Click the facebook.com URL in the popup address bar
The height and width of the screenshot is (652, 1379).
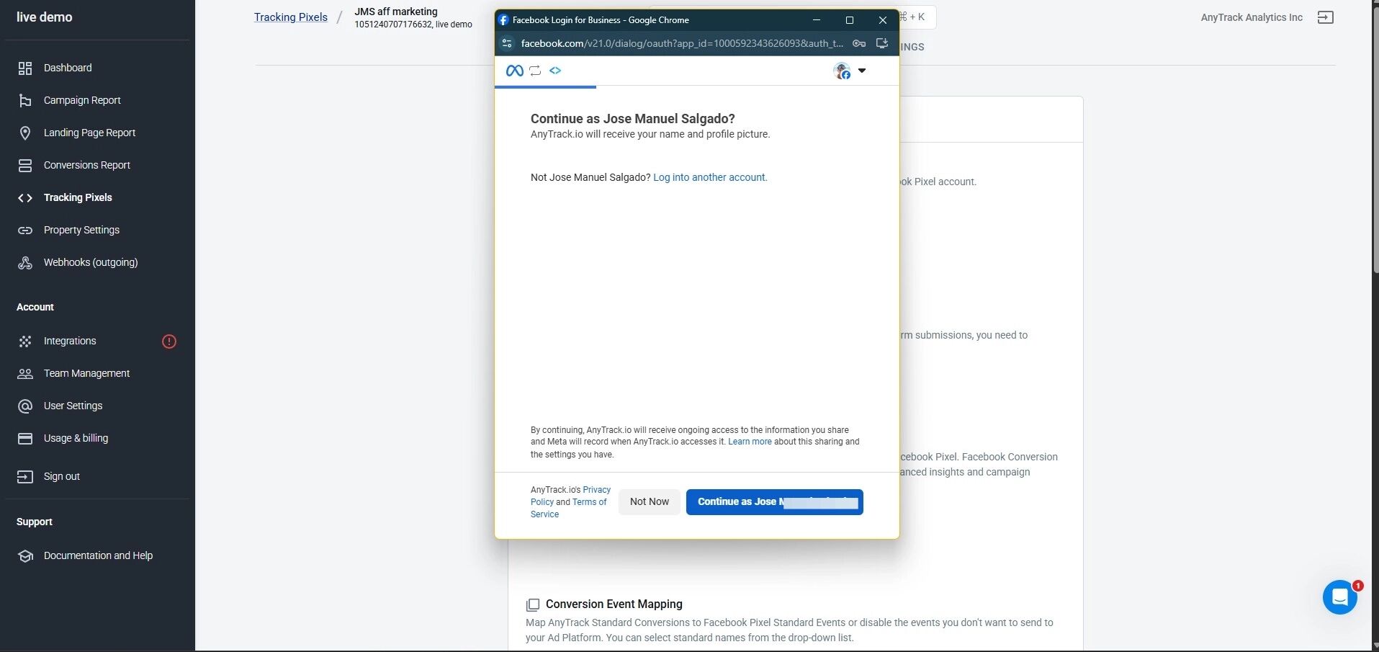click(682, 43)
